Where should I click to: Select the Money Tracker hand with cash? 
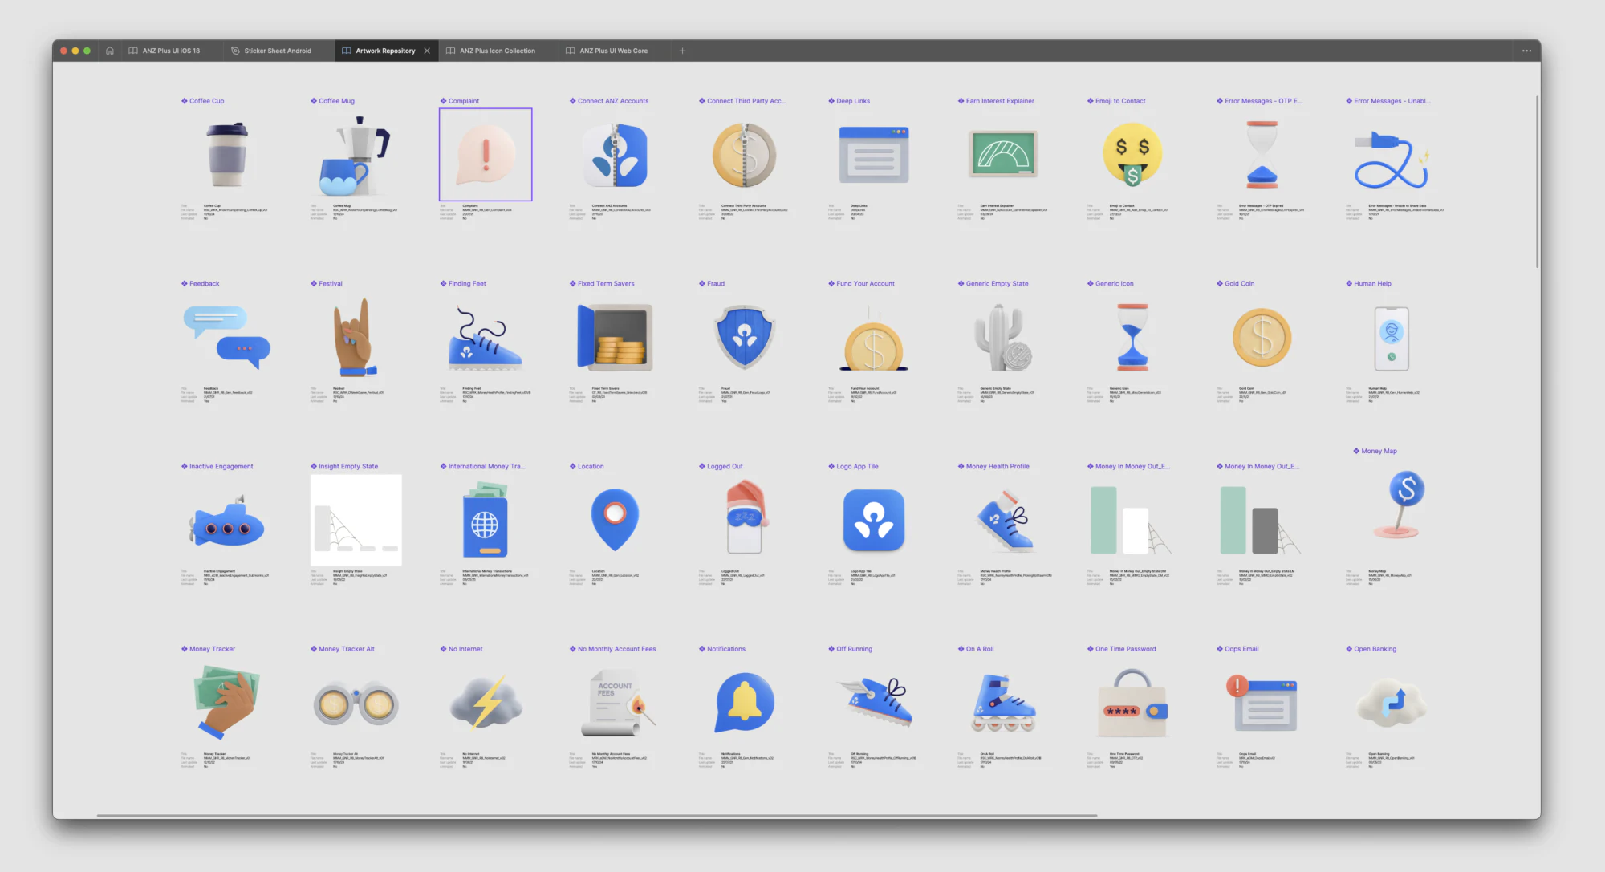pyautogui.click(x=227, y=704)
